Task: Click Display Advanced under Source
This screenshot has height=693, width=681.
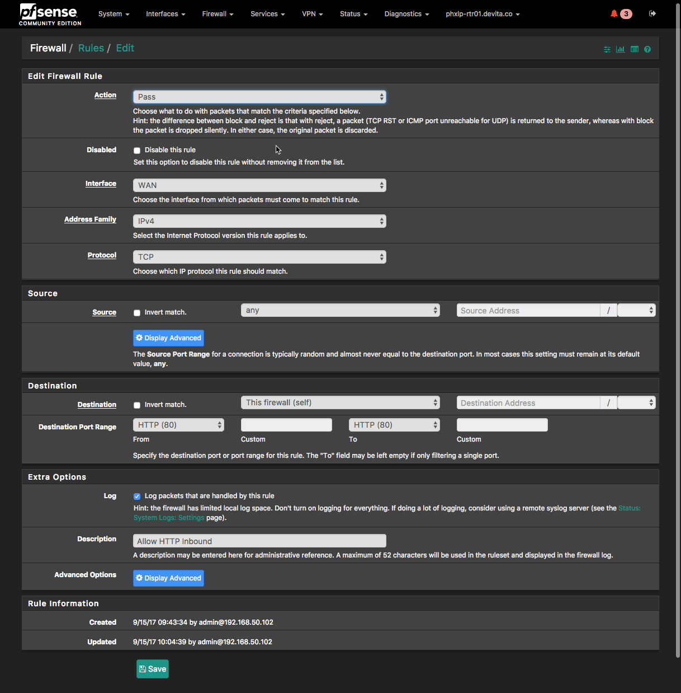Action: (168, 338)
